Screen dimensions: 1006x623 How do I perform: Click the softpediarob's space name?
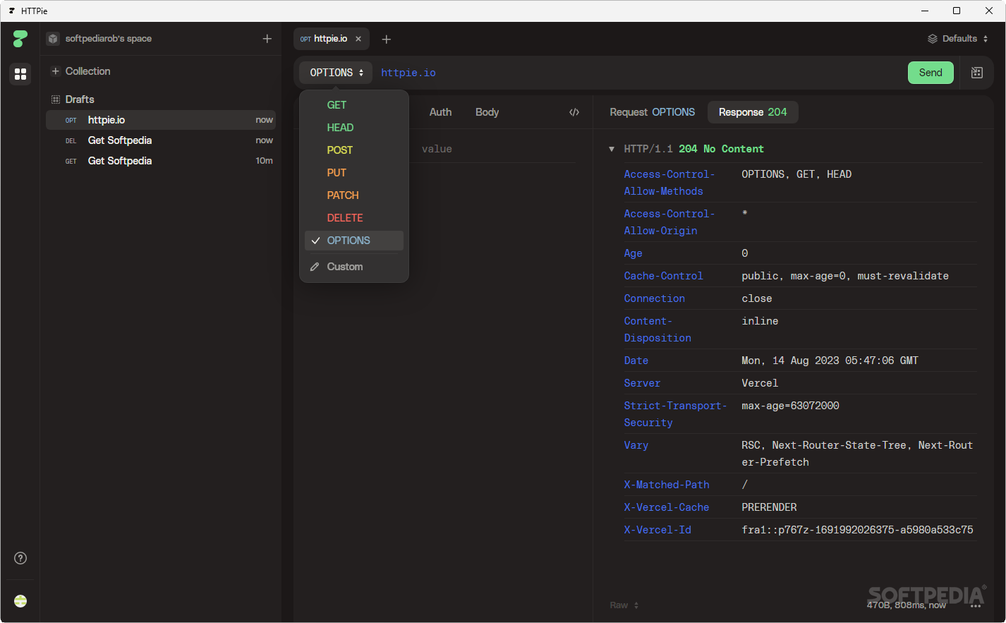(109, 39)
